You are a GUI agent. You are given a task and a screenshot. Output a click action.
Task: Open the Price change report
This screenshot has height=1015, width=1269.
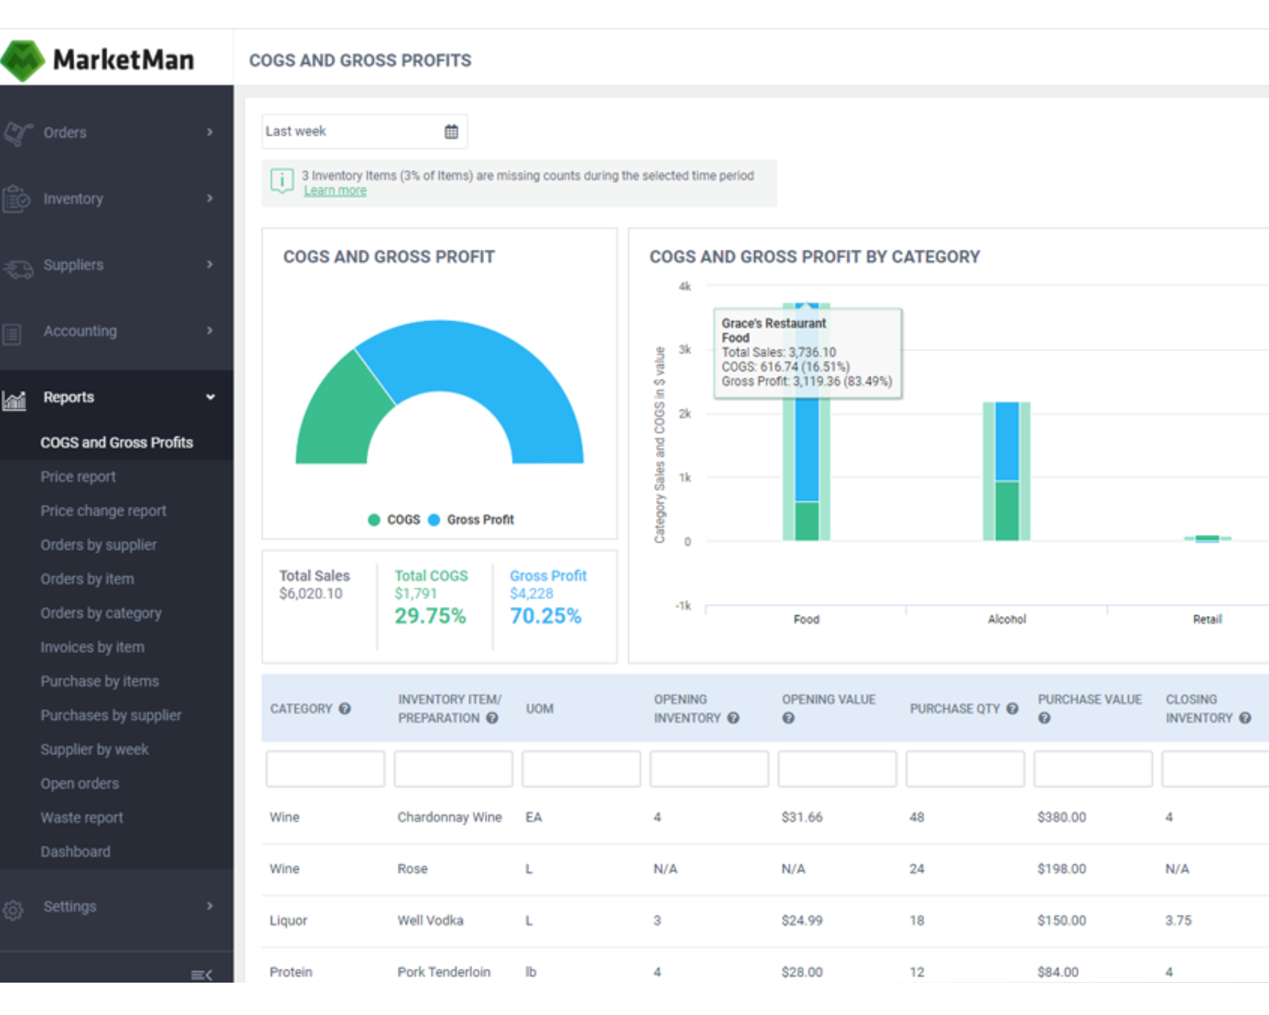click(103, 511)
